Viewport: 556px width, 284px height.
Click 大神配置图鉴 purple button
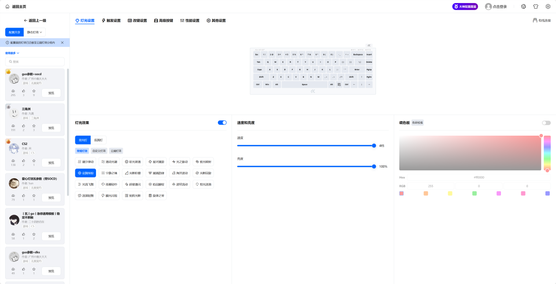pyautogui.click(x=465, y=7)
